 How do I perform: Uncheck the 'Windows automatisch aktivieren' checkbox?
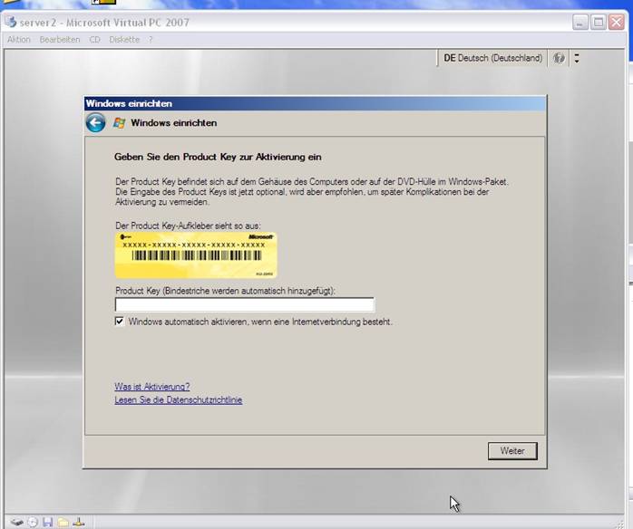120,322
